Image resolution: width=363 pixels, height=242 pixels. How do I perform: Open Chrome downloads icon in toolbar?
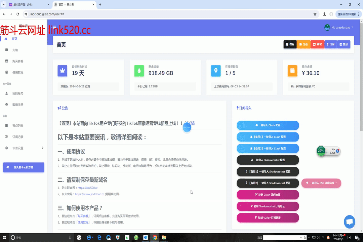click(324, 14)
